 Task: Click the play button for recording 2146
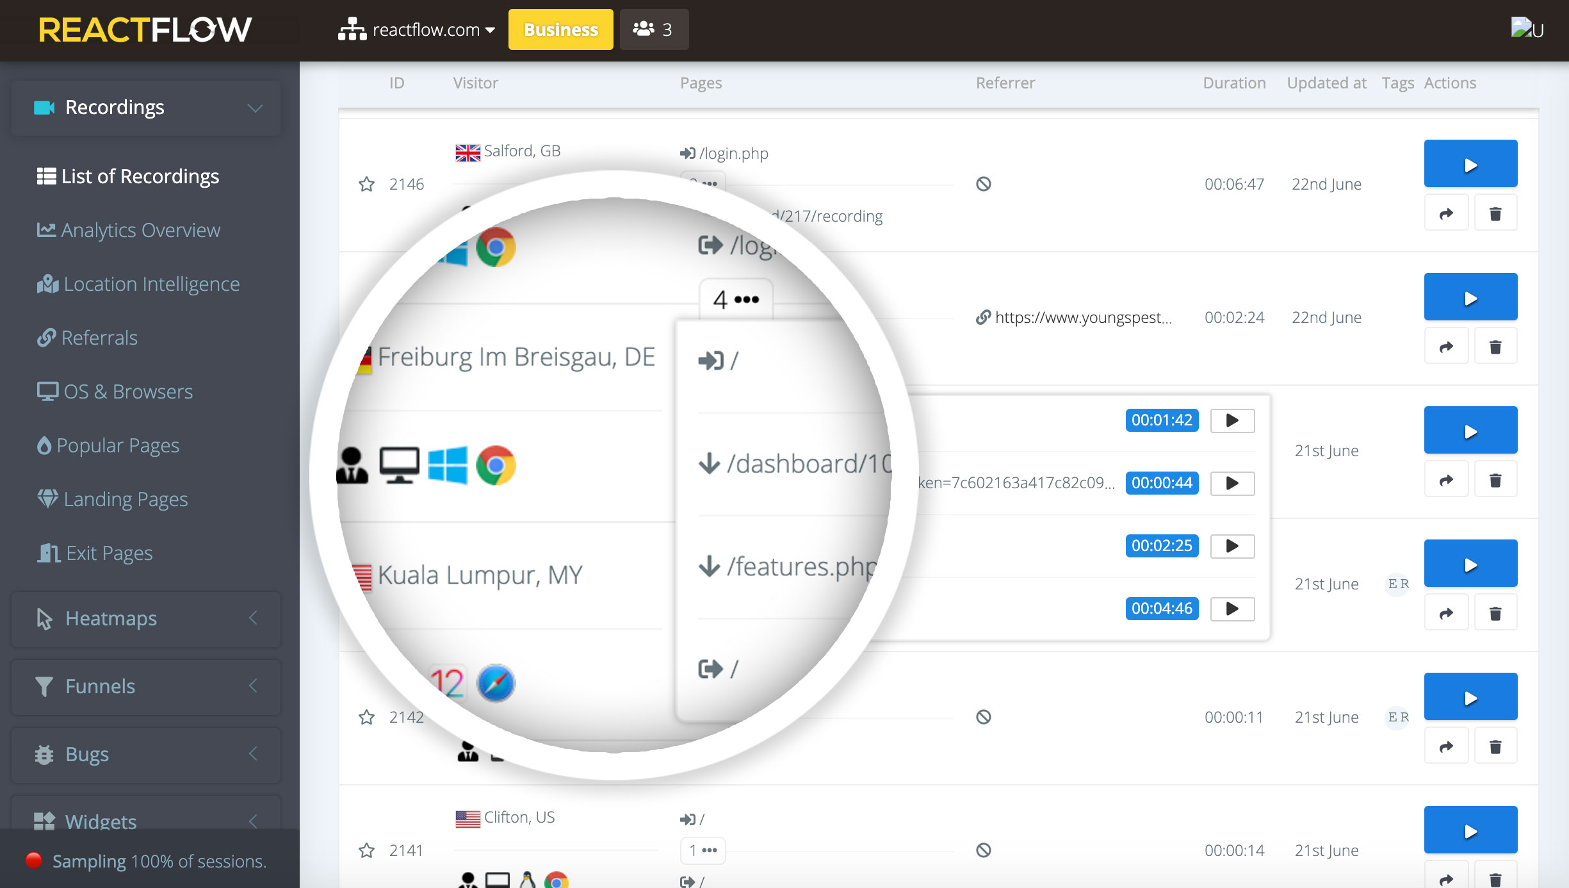(1470, 164)
